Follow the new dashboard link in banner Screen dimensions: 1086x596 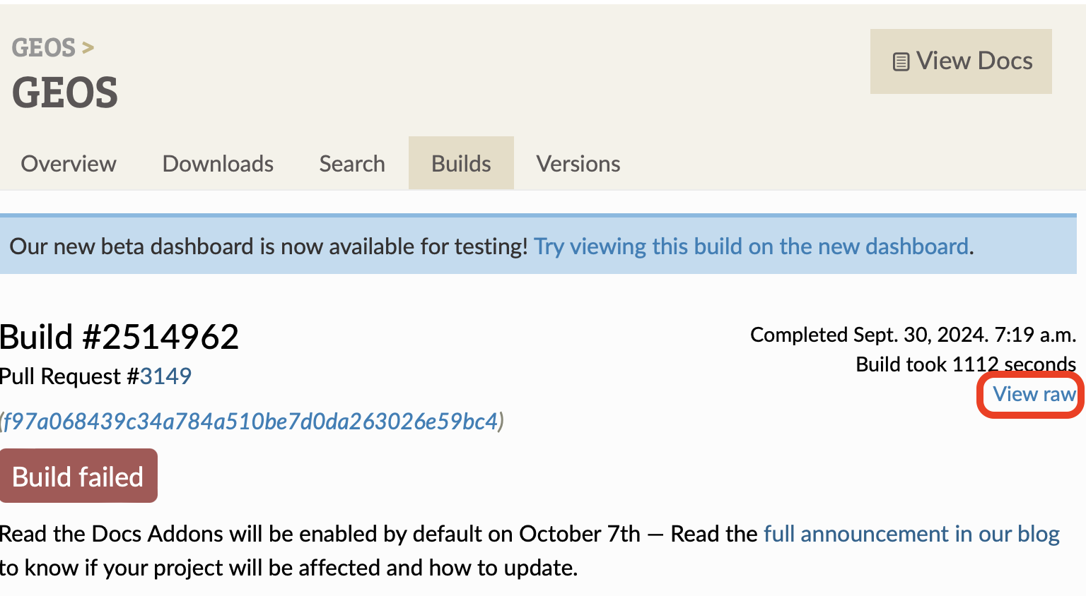pyautogui.click(x=751, y=246)
